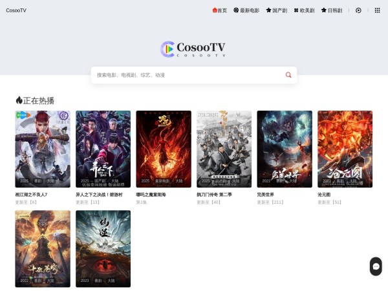The height and width of the screenshot is (291, 388).
Task: Open the 国产剧 category
Action: coord(276,10)
